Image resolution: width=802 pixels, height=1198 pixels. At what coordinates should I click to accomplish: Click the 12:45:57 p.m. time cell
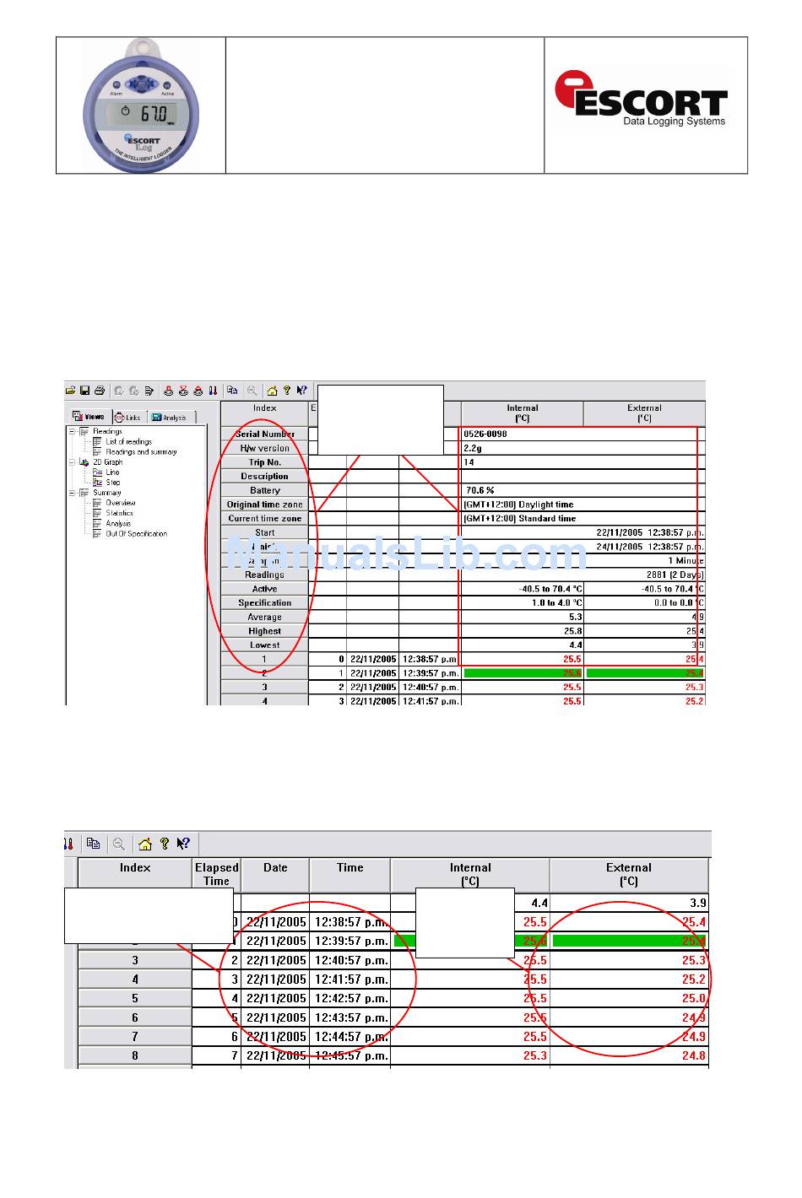pos(350,1055)
